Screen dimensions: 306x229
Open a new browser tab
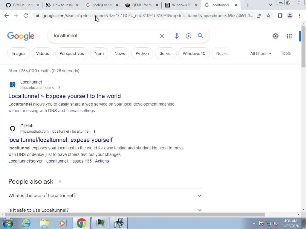pos(247,5)
